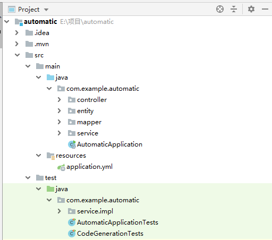Select the entity package
Screen dimensions: 272x240
point(81,111)
